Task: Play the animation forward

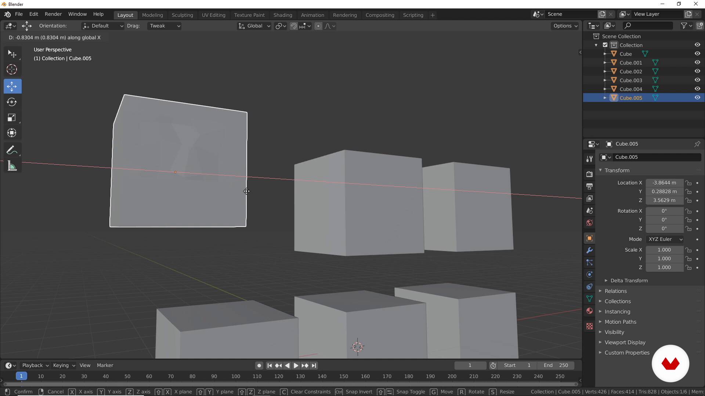Action: click(296, 365)
